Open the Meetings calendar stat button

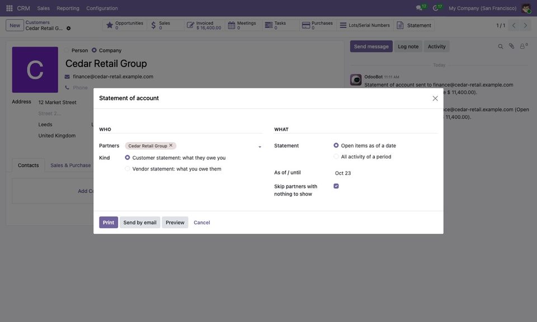pyautogui.click(x=243, y=25)
